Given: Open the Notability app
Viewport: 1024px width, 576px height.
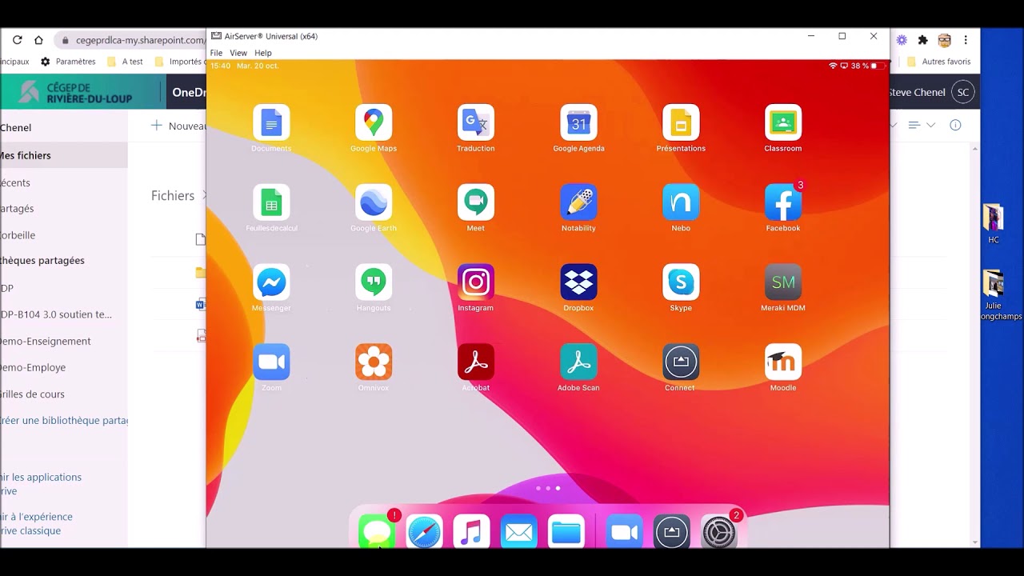Looking at the screenshot, I should [x=578, y=202].
